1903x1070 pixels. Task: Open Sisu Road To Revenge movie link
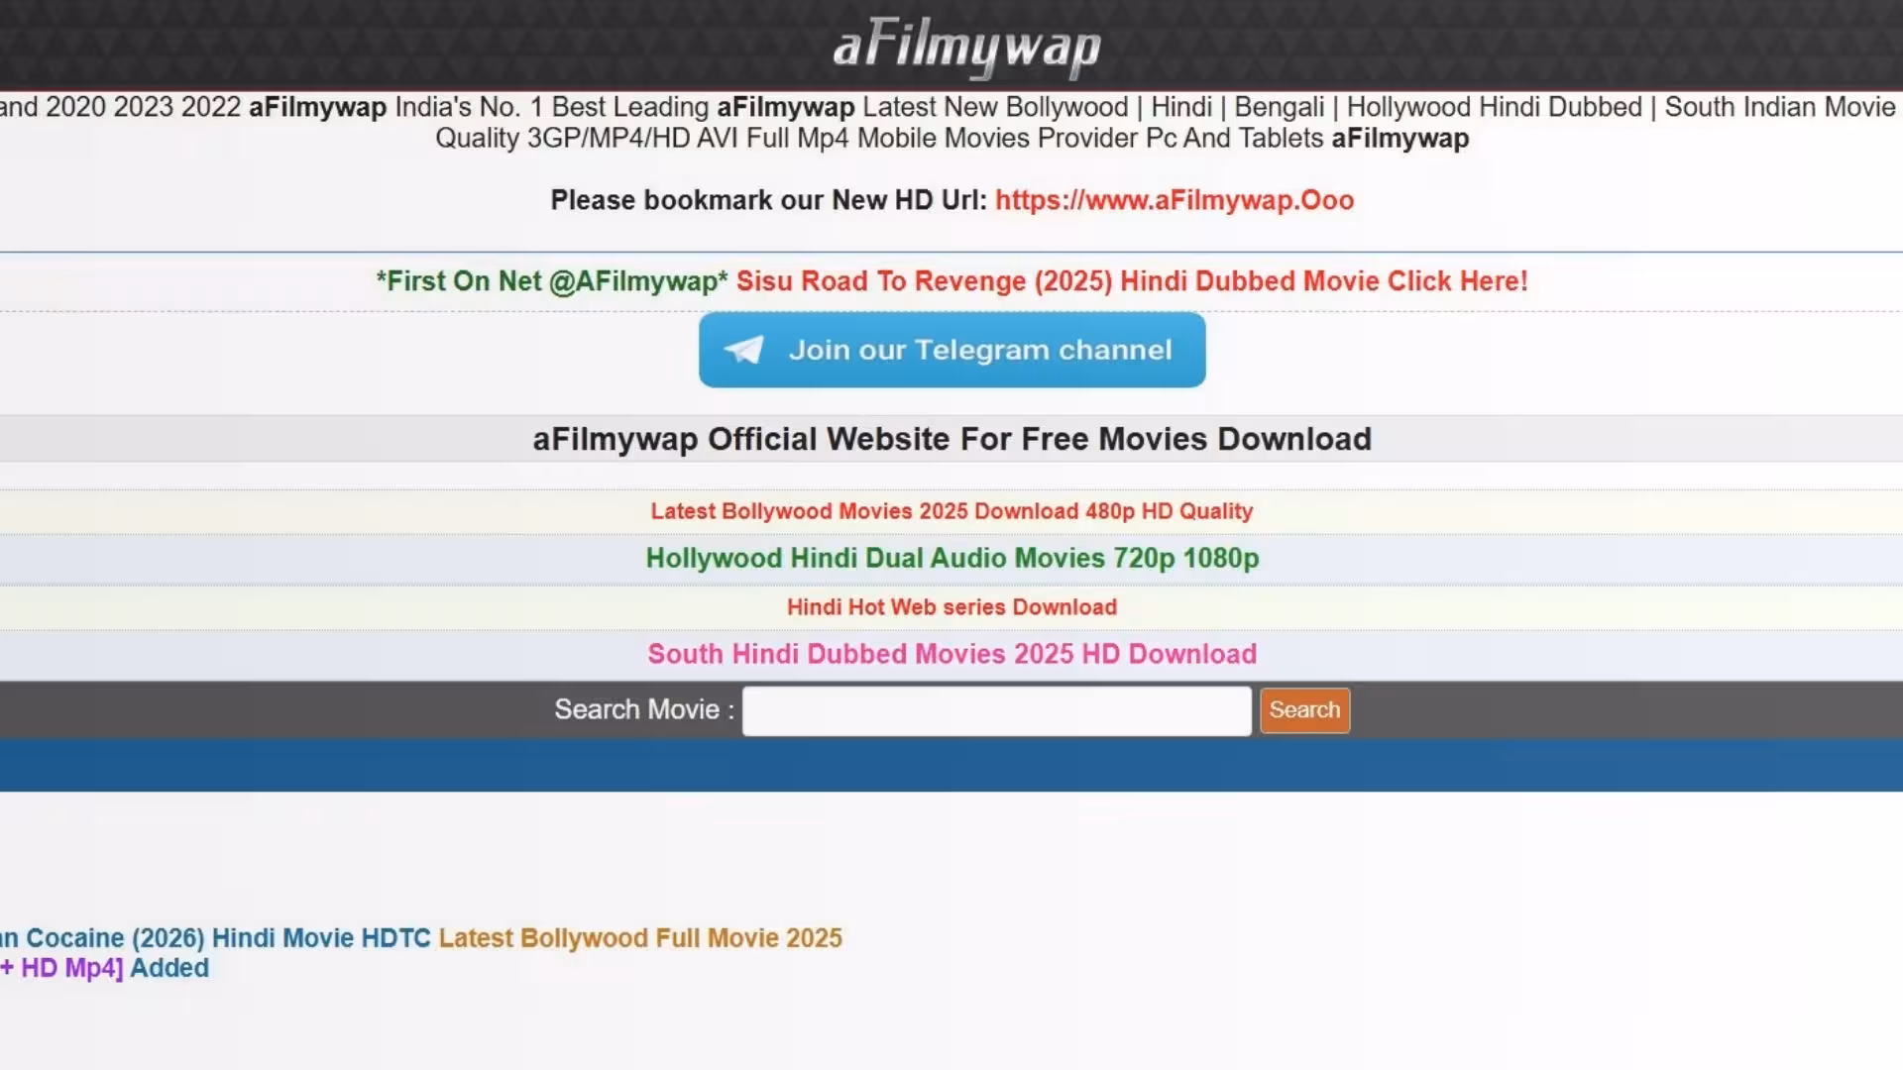1131,281
